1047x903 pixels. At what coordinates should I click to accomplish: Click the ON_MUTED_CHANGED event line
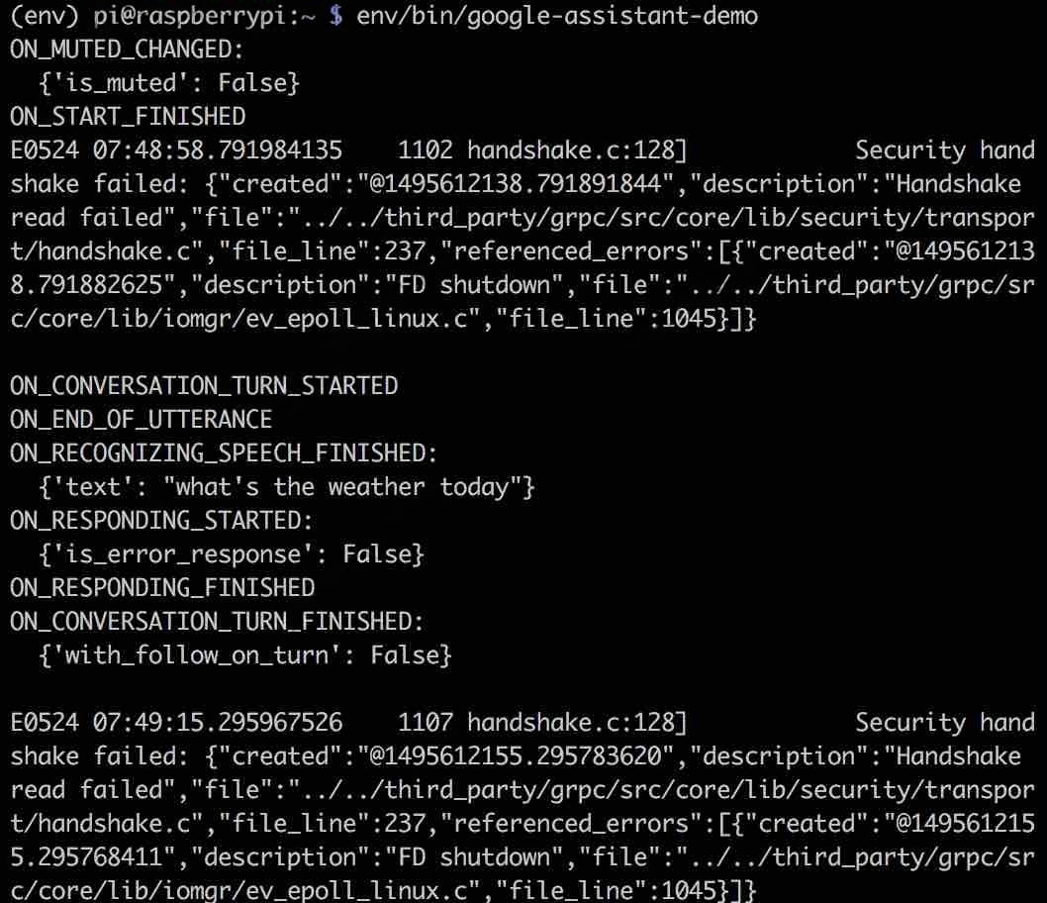(x=127, y=50)
